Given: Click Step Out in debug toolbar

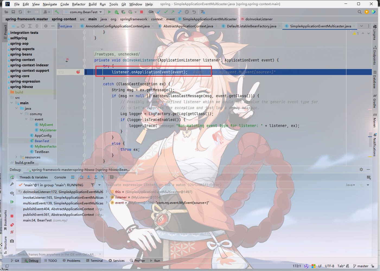Looking at the screenshot, I should 95,177.
